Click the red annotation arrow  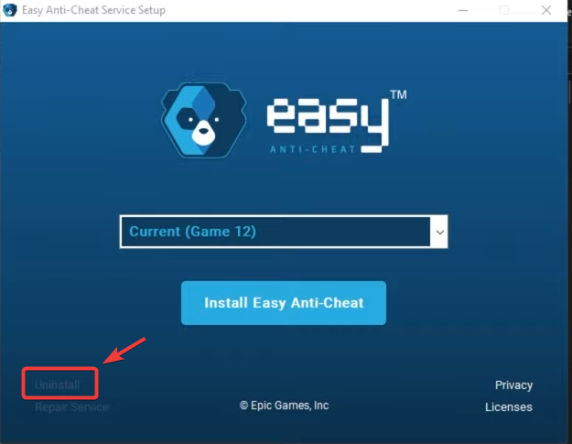tap(124, 351)
